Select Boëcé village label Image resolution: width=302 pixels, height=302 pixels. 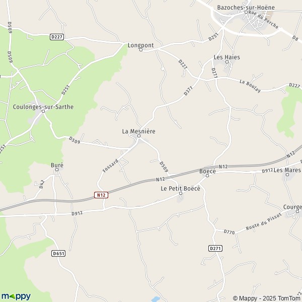tap(207, 171)
